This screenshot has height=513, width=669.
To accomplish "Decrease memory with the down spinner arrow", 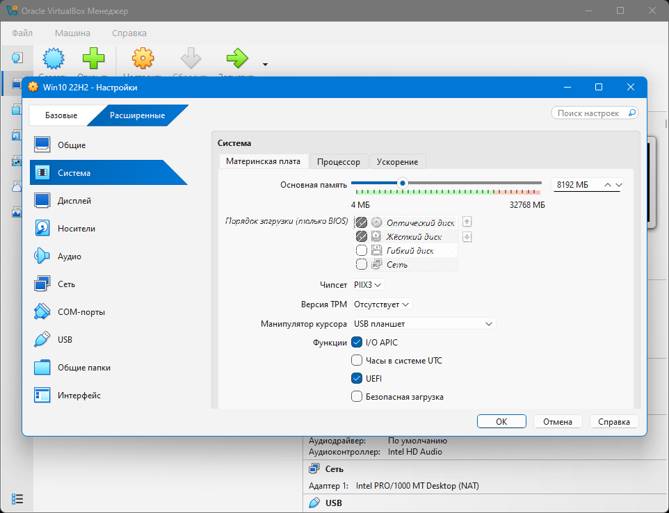I will tap(619, 185).
